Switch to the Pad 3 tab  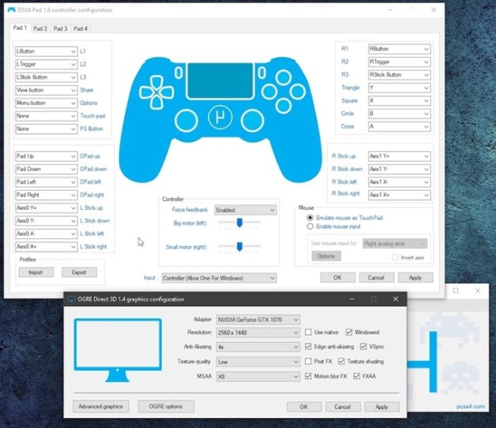coord(60,28)
